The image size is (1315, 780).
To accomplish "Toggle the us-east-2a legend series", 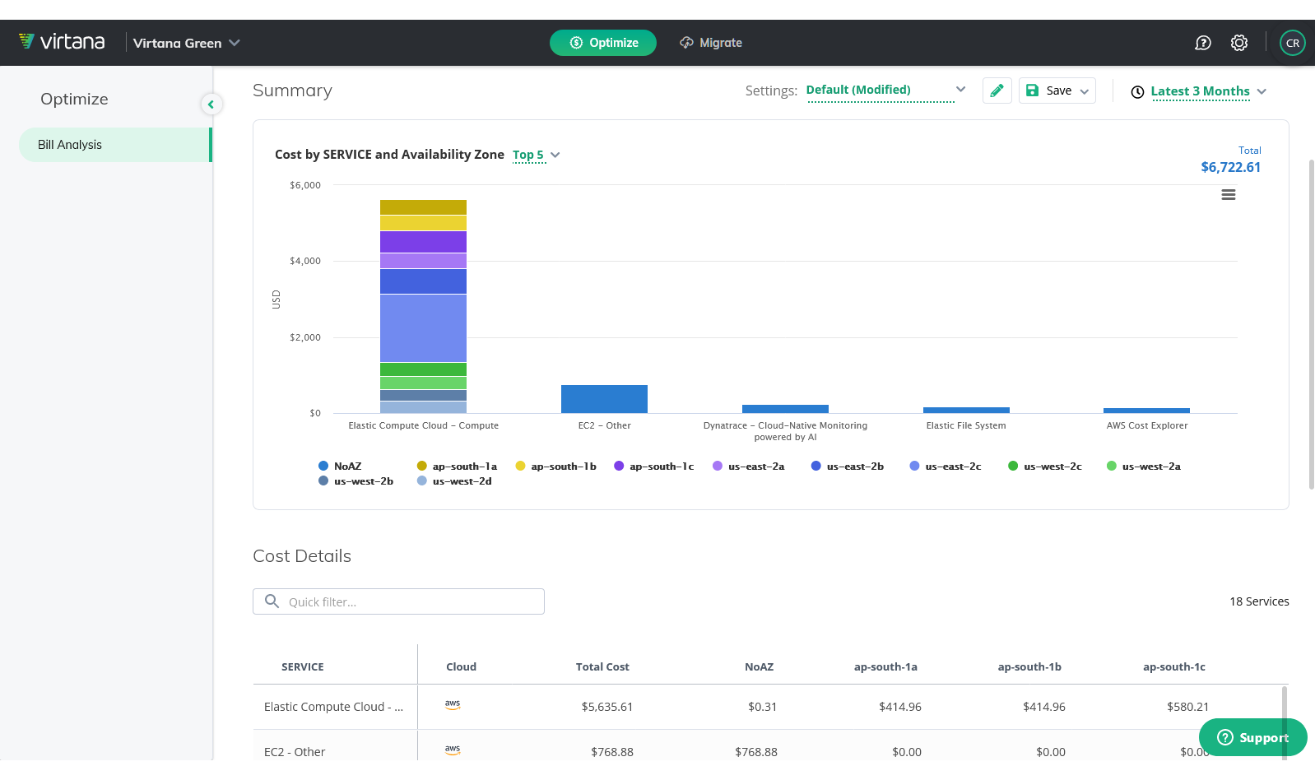I will 749,467.
